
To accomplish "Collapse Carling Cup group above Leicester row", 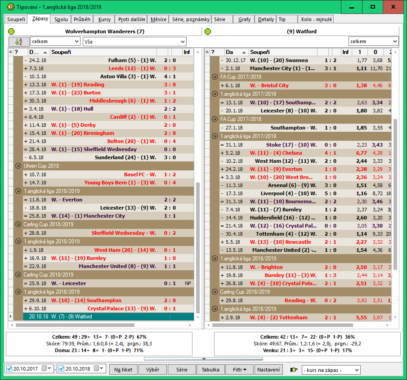I will (x=18, y=274).
